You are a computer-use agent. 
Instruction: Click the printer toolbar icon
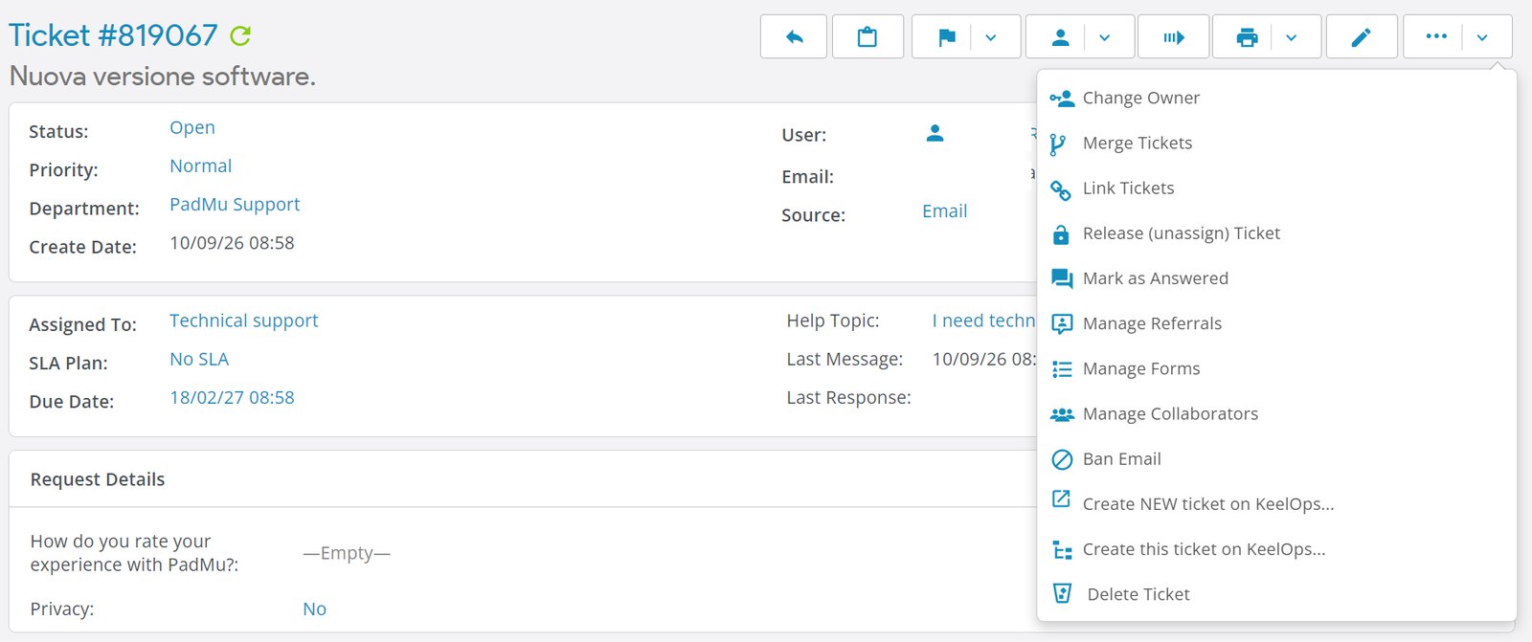point(1247,37)
